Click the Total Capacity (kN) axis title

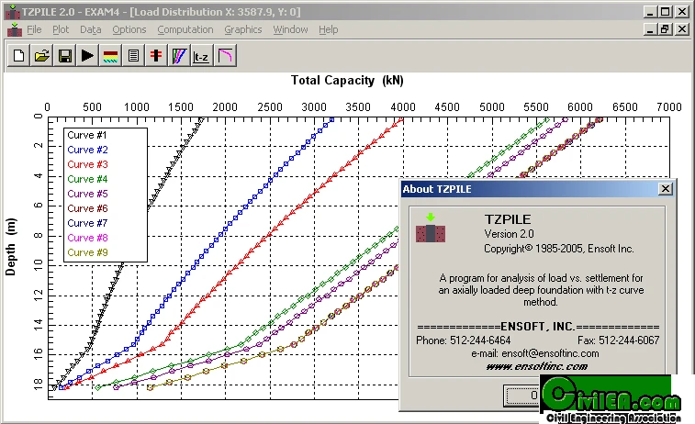click(347, 81)
